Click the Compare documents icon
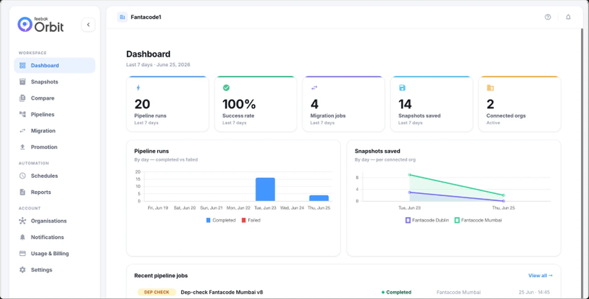589x299 pixels. (23, 98)
